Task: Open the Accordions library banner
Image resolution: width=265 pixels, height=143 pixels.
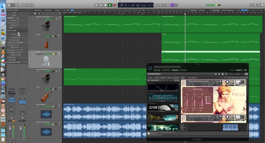Action: tap(163, 97)
